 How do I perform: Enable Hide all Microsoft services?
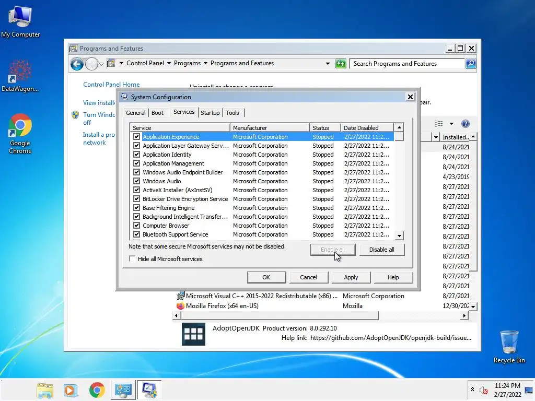pos(132,259)
